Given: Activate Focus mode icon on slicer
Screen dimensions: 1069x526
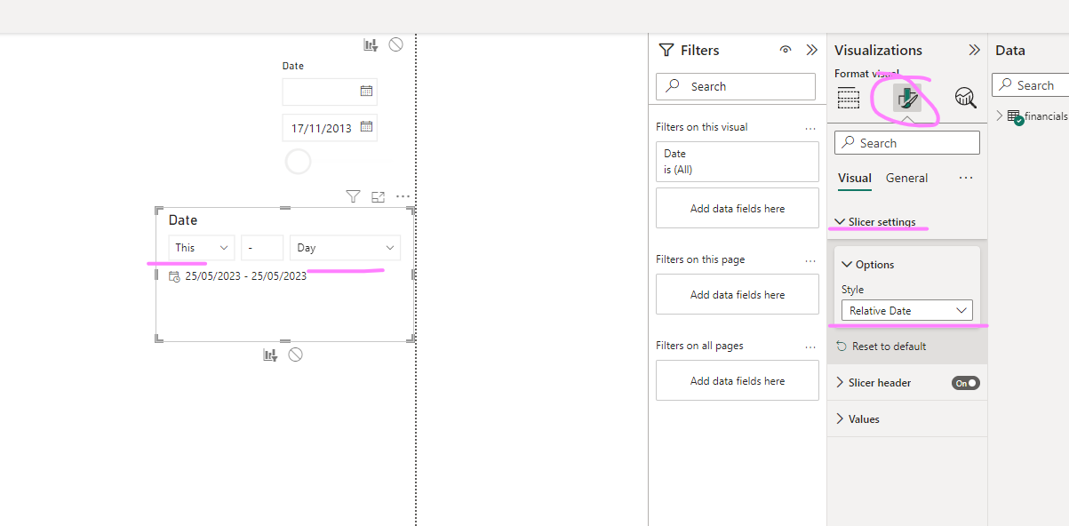Looking at the screenshot, I should (x=378, y=196).
